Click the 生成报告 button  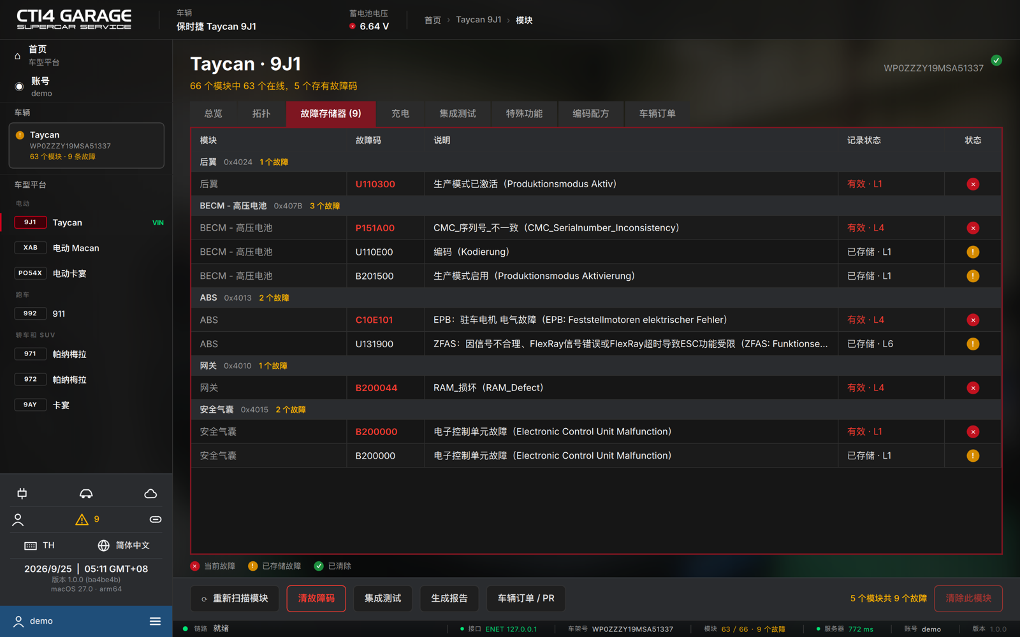tap(449, 599)
